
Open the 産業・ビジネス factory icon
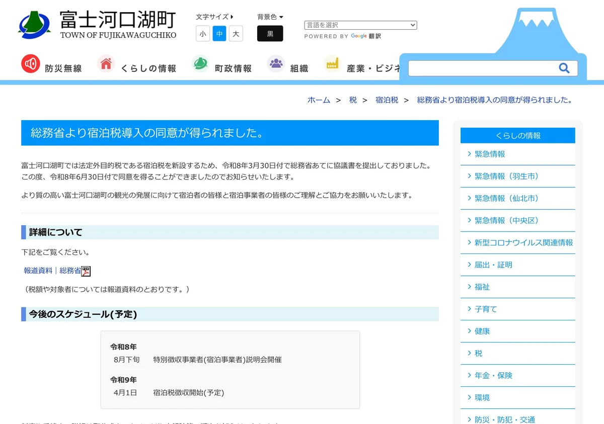pos(332,64)
